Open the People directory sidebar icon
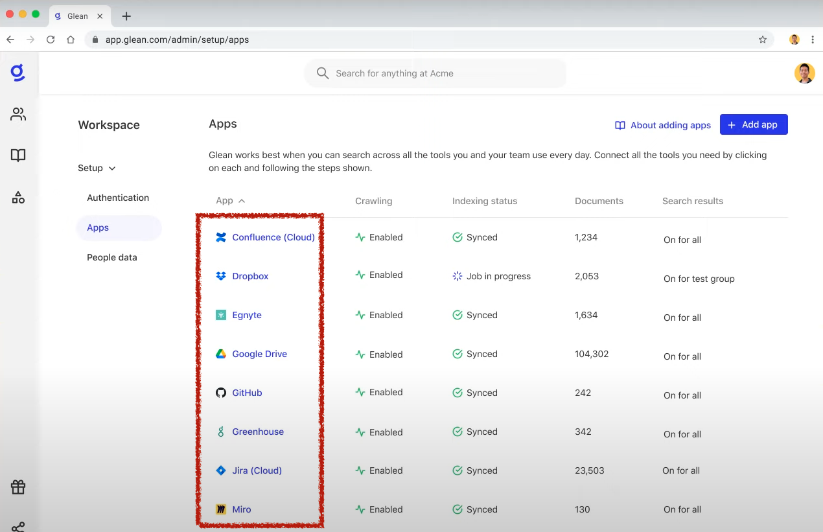 point(18,115)
